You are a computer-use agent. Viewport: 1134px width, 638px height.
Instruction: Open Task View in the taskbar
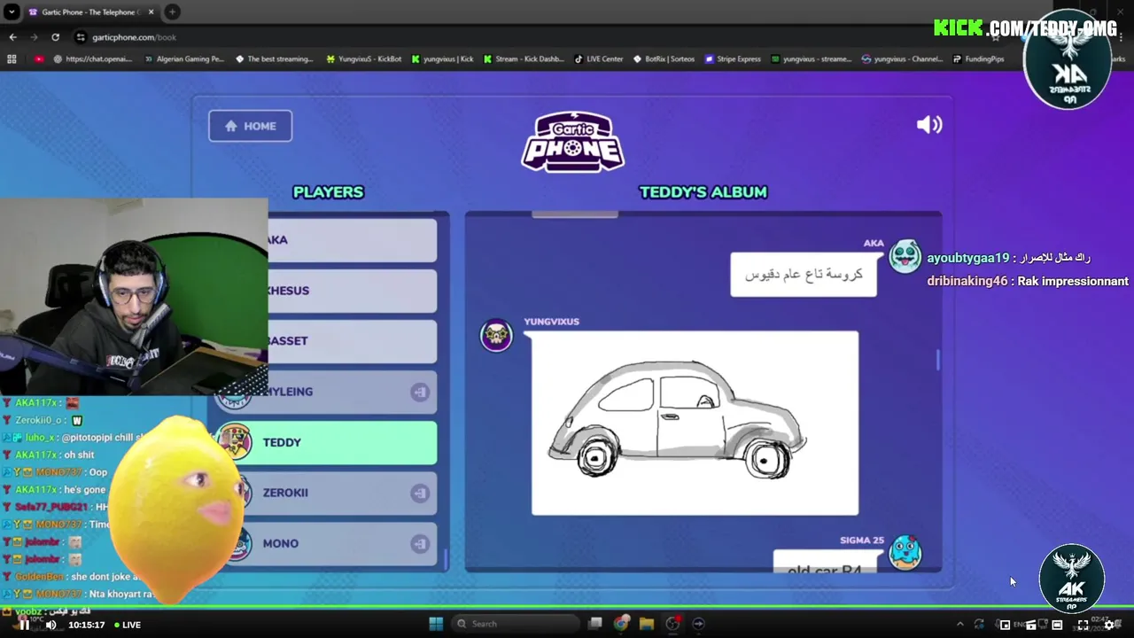[x=595, y=624]
